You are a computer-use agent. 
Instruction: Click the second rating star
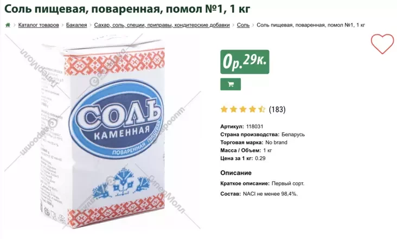233,109
